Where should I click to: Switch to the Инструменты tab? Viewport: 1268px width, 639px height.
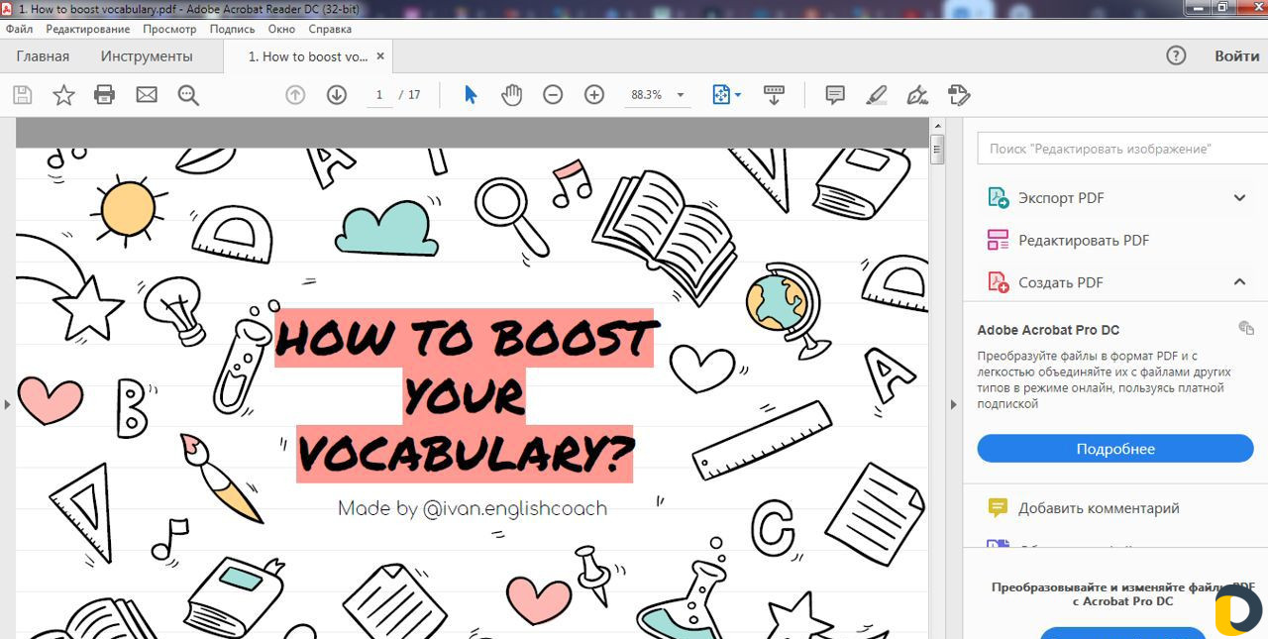coord(147,56)
